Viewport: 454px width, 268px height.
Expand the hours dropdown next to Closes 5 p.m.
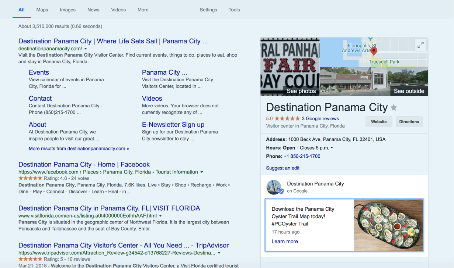(x=332, y=148)
